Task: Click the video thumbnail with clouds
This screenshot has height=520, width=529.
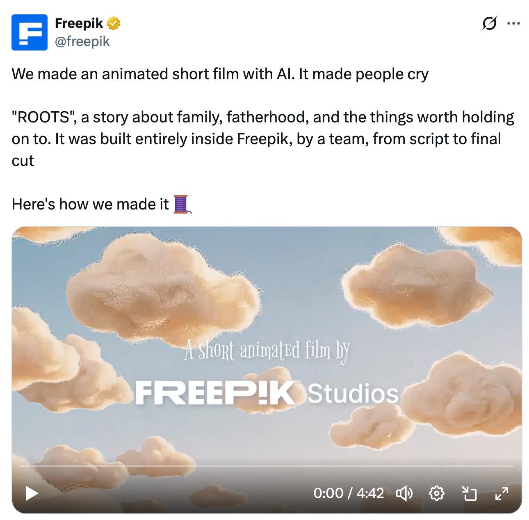Action: (267, 370)
